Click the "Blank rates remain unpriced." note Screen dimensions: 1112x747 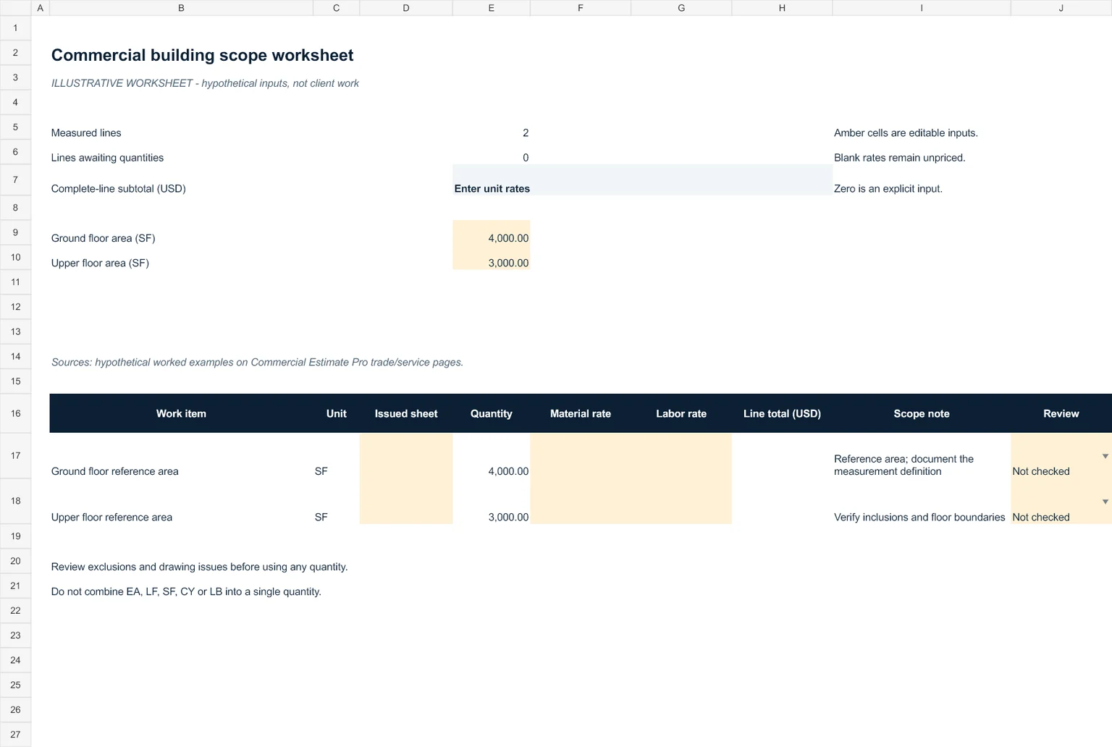click(900, 158)
